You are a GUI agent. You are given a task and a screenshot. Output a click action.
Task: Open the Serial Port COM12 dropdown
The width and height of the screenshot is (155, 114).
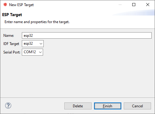pos(32,52)
